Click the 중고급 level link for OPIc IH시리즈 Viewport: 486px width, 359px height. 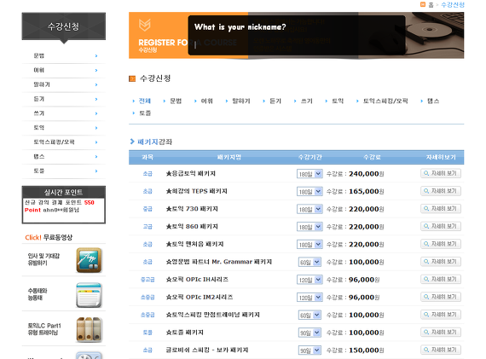148,280
